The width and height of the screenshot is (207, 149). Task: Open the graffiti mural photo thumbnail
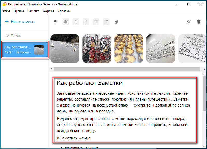click(97, 49)
